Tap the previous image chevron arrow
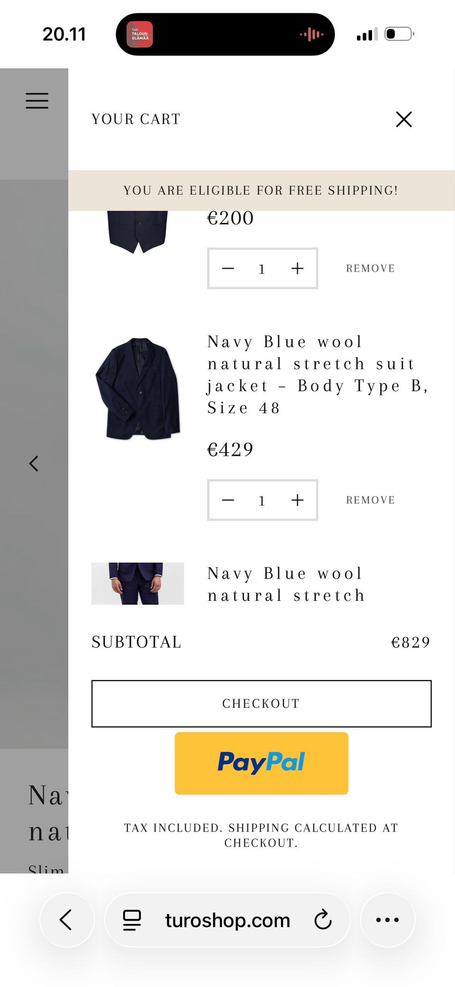Viewport: 455px width, 987px height. click(x=34, y=463)
